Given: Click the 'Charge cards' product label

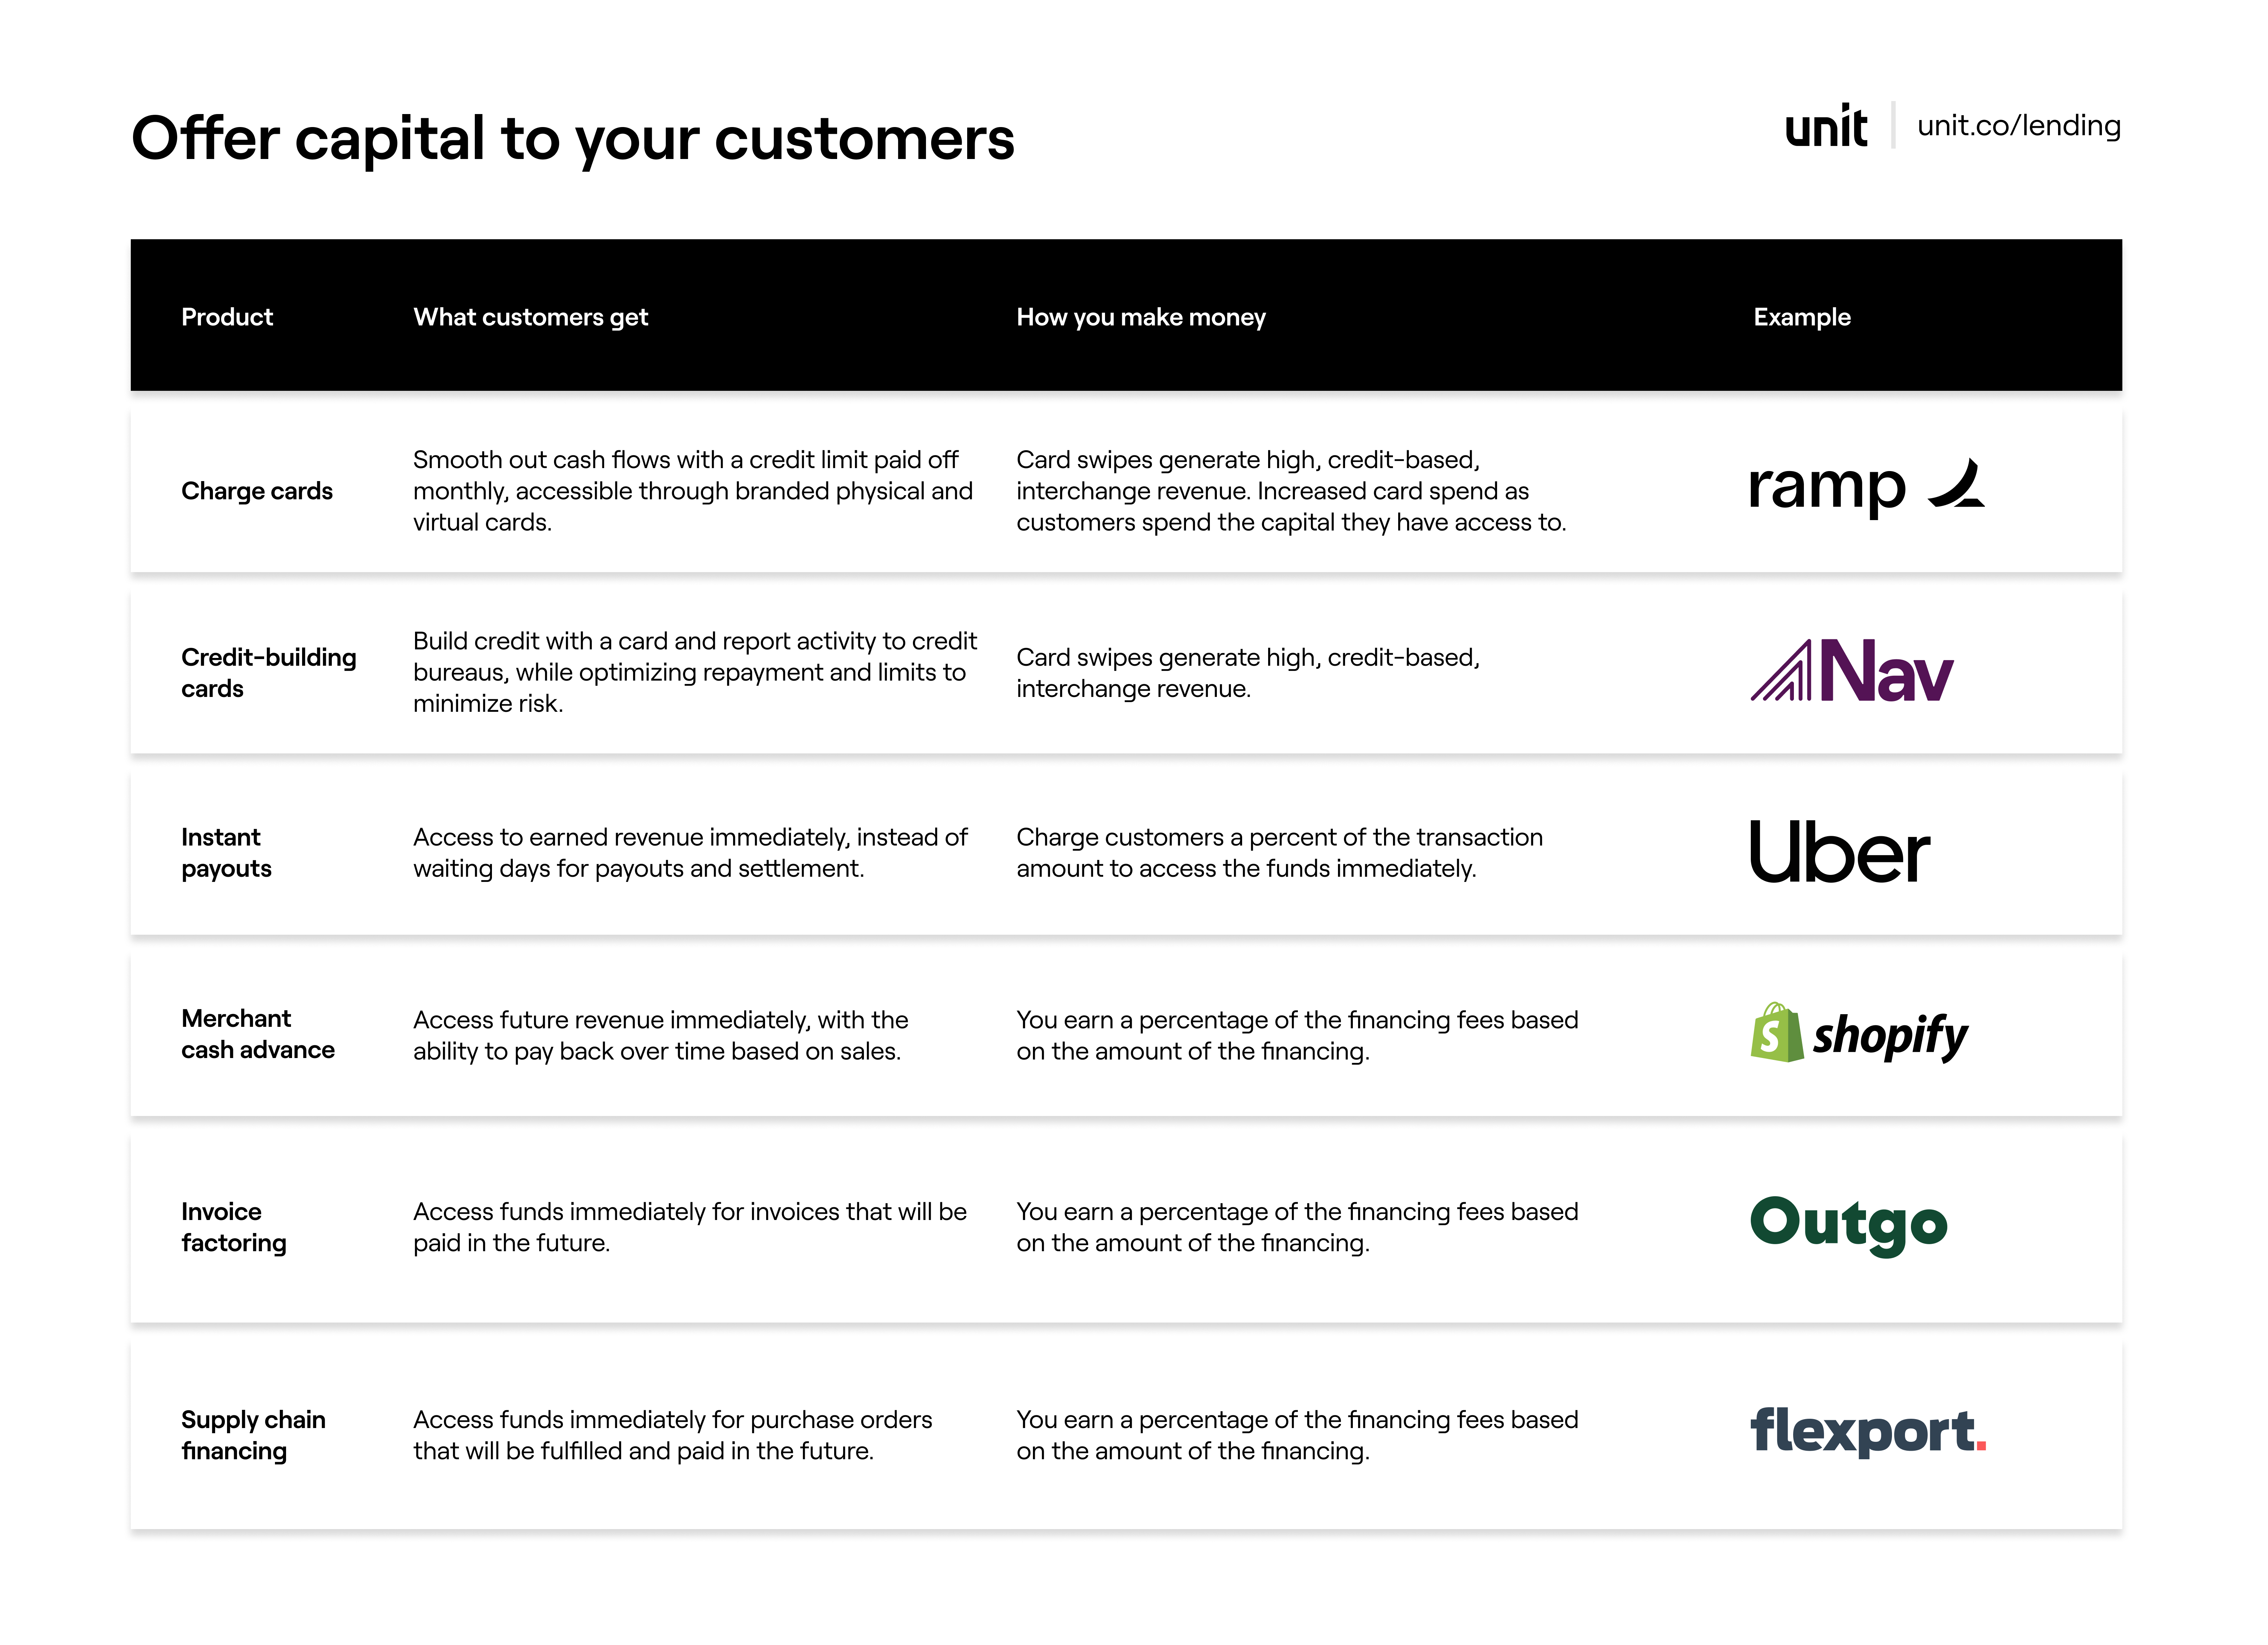Looking at the screenshot, I should pyautogui.click(x=257, y=491).
